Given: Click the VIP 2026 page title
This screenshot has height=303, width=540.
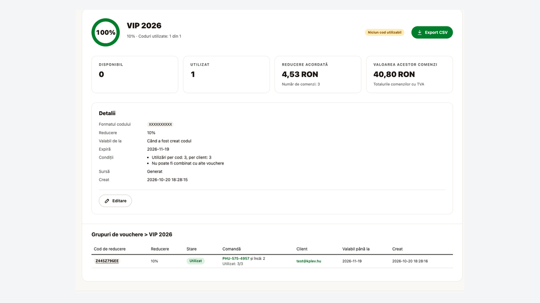Looking at the screenshot, I should [x=144, y=26].
